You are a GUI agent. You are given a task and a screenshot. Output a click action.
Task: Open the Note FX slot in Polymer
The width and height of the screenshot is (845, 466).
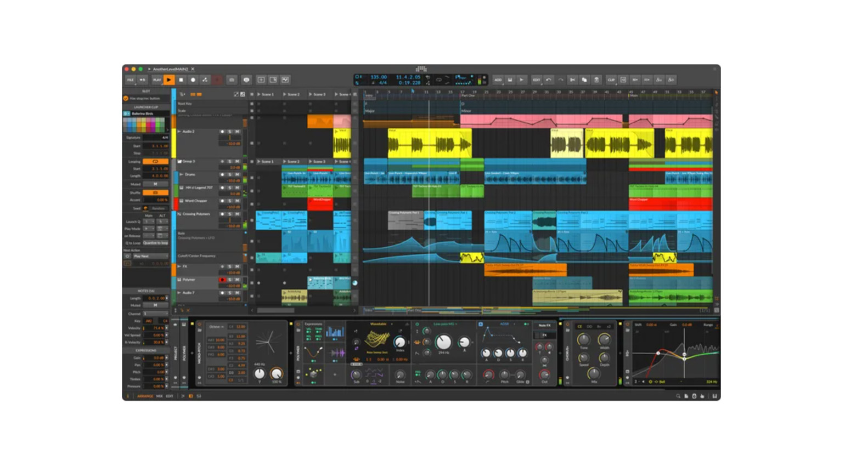click(x=544, y=326)
